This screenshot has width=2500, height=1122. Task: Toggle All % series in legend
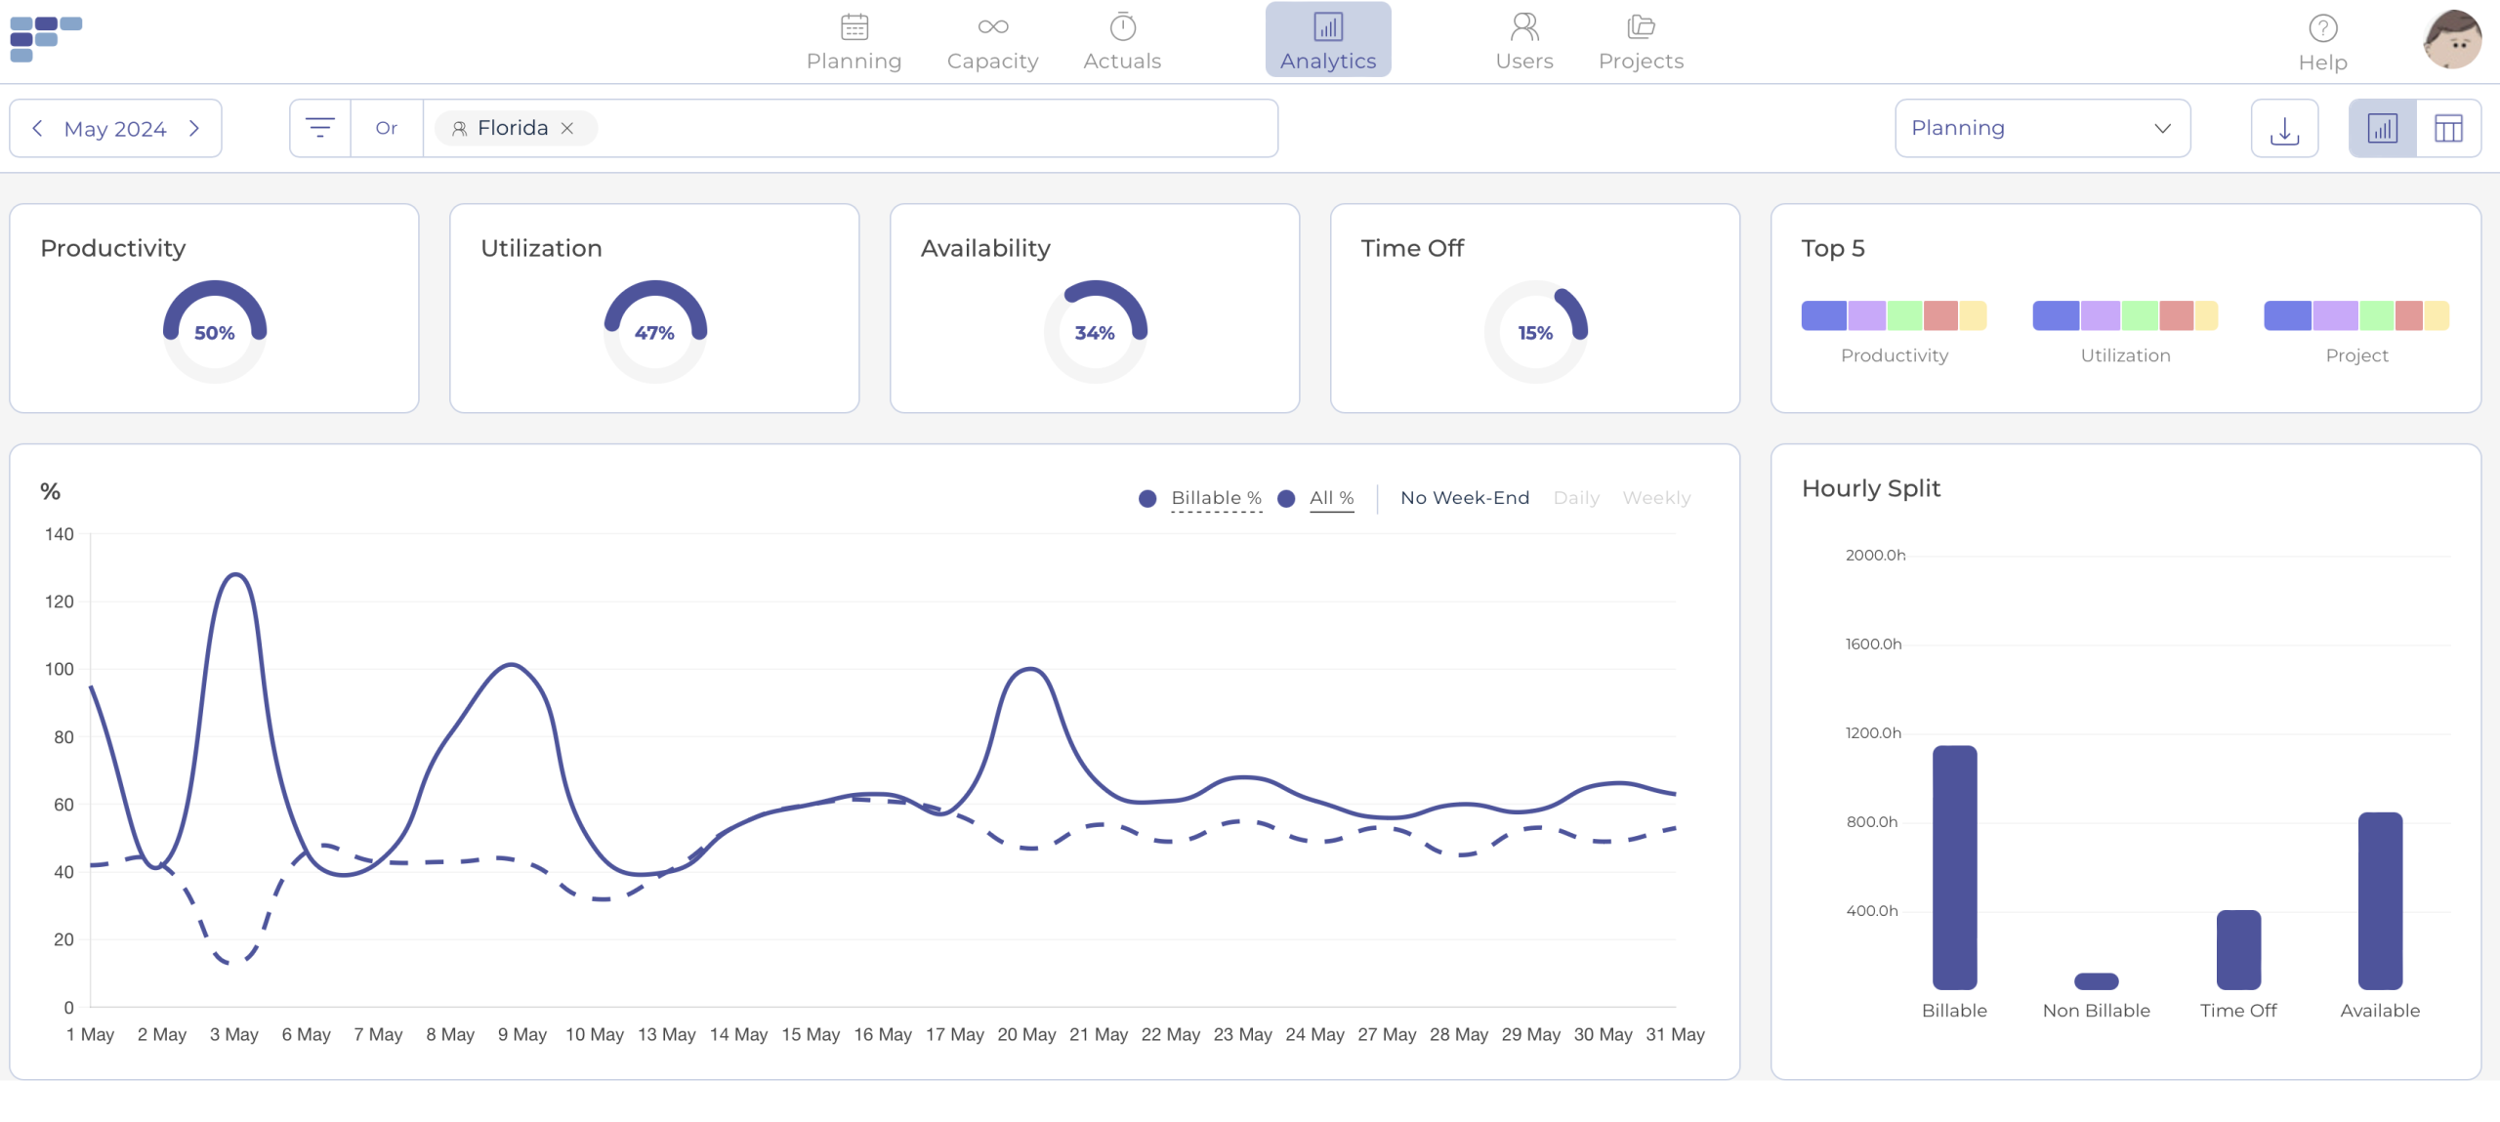[1331, 498]
